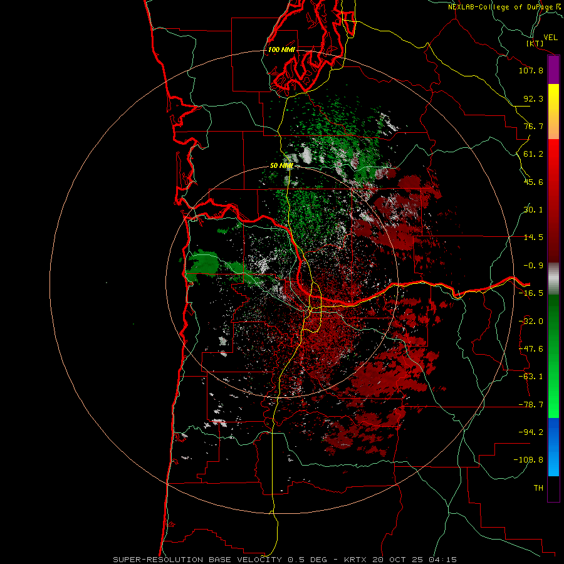Click the 100 NMI range ring label
Image resolution: width=564 pixels, height=564 pixels.
[281, 50]
